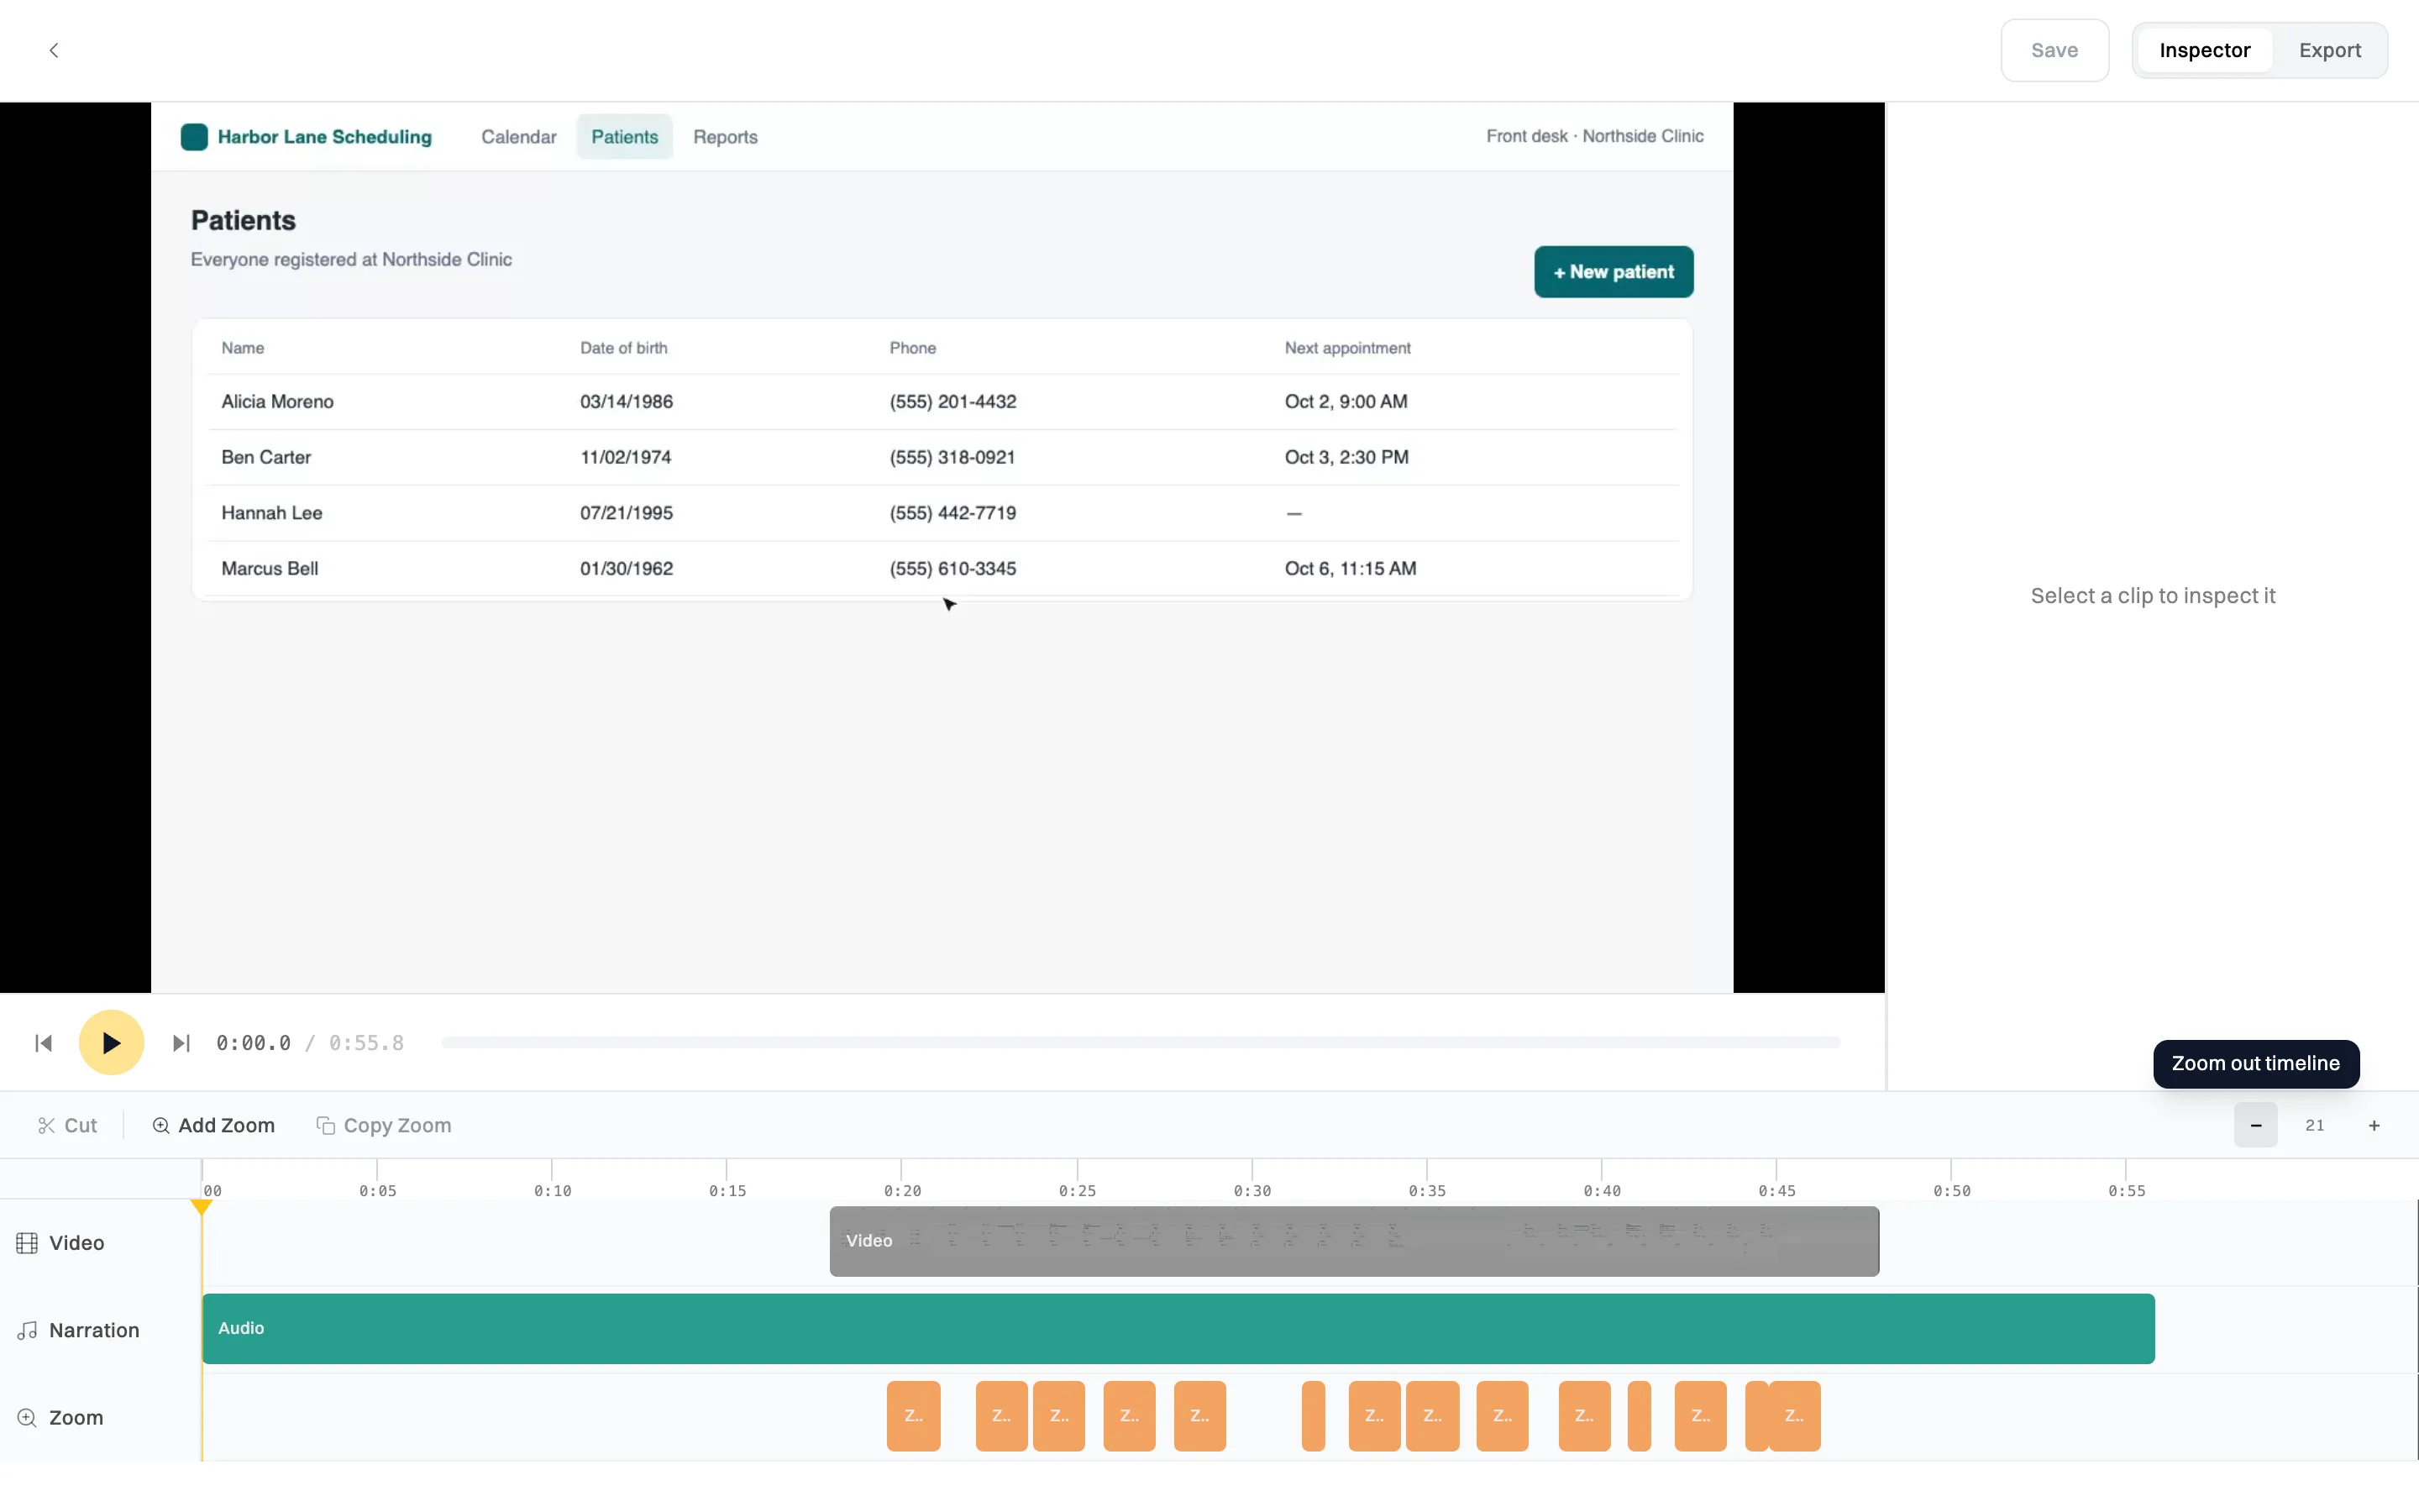
Task: Click the Zoom track label
Action: pos(76,1417)
